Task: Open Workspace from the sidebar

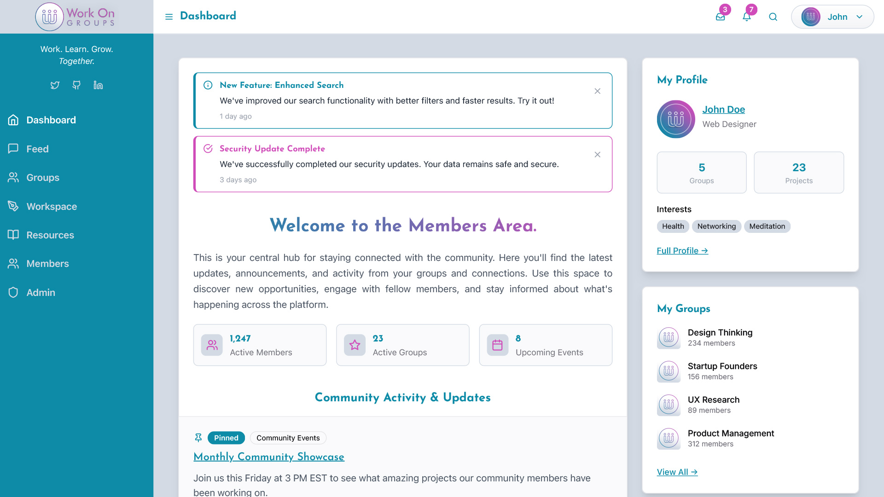Action: tap(52, 207)
